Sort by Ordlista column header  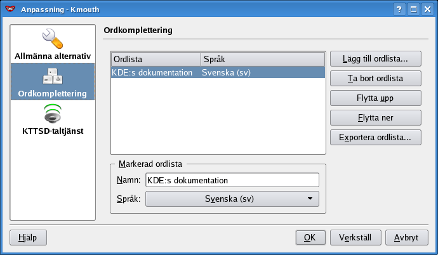click(156, 59)
